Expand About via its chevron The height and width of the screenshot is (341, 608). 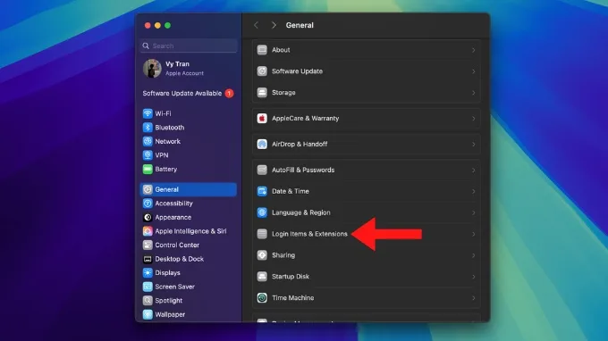pyautogui.click(x=474, y=50)
